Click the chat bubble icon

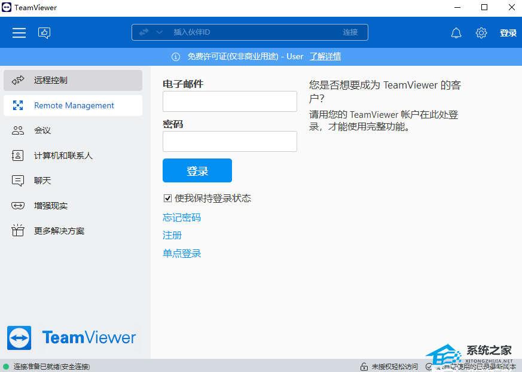18,181
